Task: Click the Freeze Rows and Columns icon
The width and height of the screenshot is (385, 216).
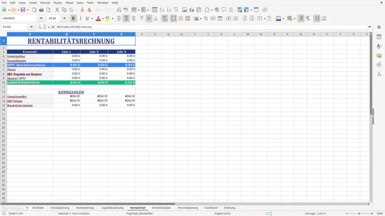Action: click(x=247, y=10)
